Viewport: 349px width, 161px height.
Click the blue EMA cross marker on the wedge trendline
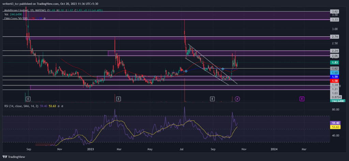[x=223, y=69]
